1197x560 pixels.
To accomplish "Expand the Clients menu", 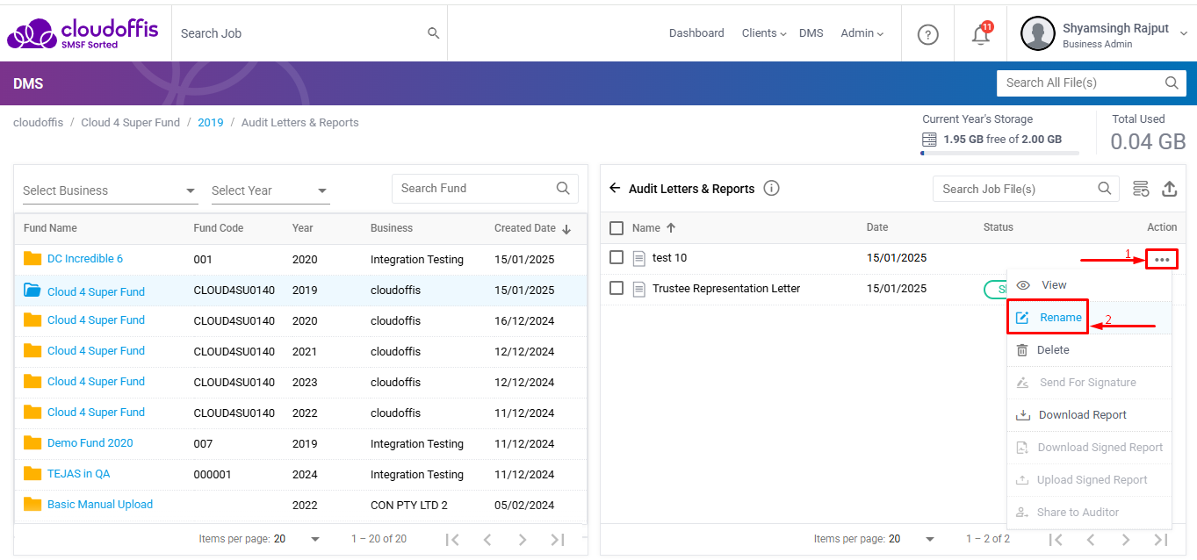I will click(764, 33).
